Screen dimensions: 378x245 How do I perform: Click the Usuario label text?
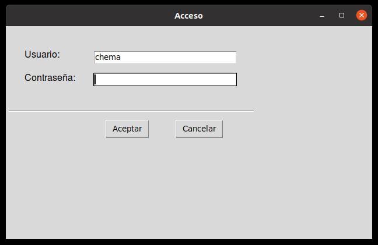pyautogui.click(x=42, y=54)
